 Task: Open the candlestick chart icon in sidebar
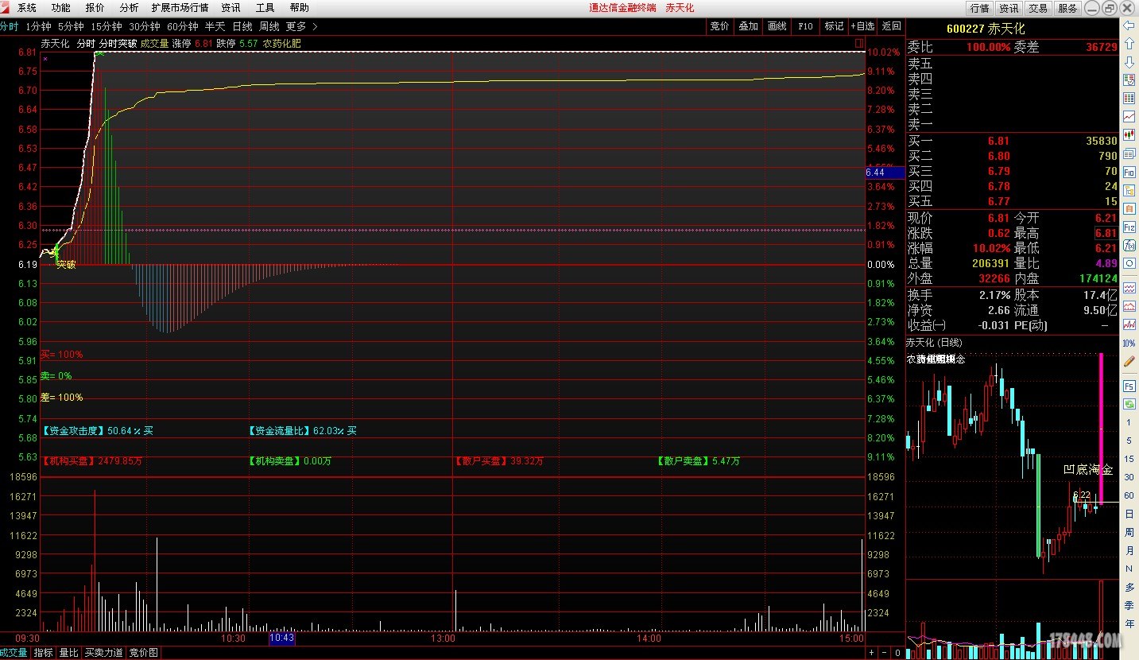(1129, 134)
